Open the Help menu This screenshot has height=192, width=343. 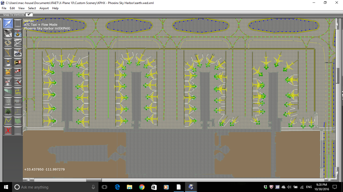55,8
